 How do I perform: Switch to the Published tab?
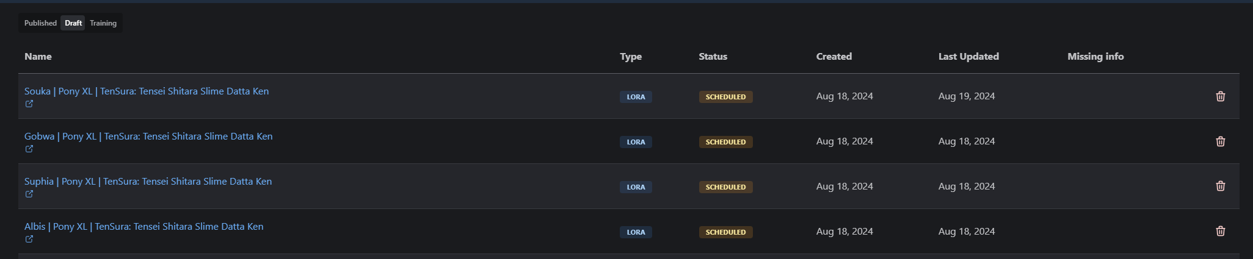[x=40, y=23]
